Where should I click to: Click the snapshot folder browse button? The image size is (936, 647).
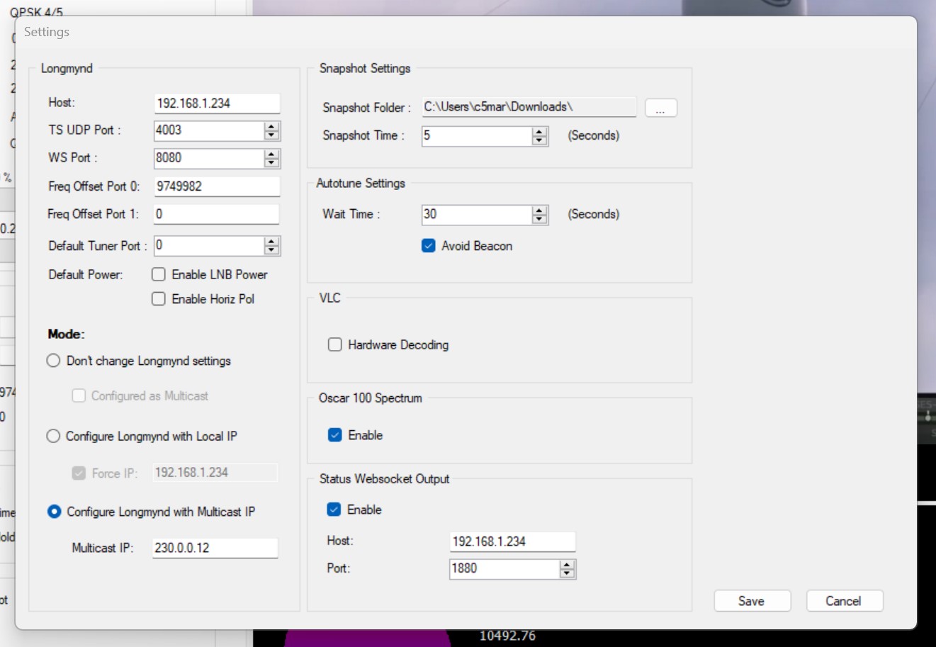[x=660, y=108]
